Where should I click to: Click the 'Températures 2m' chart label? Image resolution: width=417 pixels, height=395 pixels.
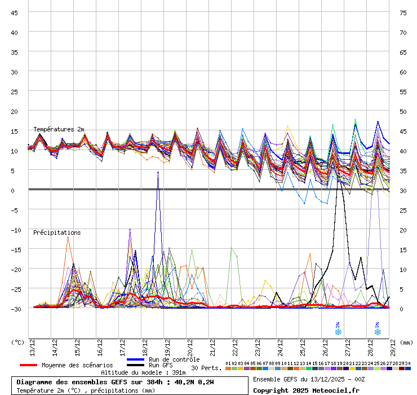pos(59,130)
